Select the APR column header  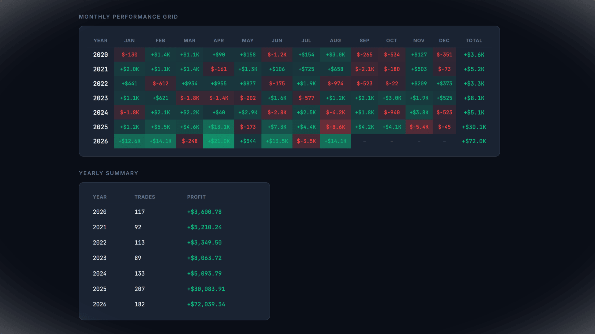point(219,41)
